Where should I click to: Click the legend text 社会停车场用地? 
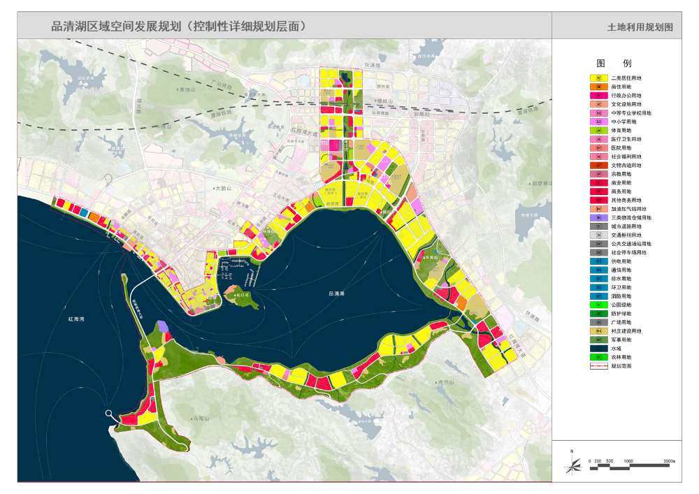pyautogui.click(x=628, y=252)
